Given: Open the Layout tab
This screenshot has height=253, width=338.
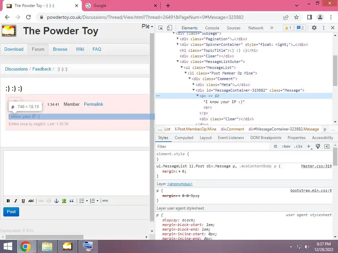Looking at the screenshot, I should point(206,138).
